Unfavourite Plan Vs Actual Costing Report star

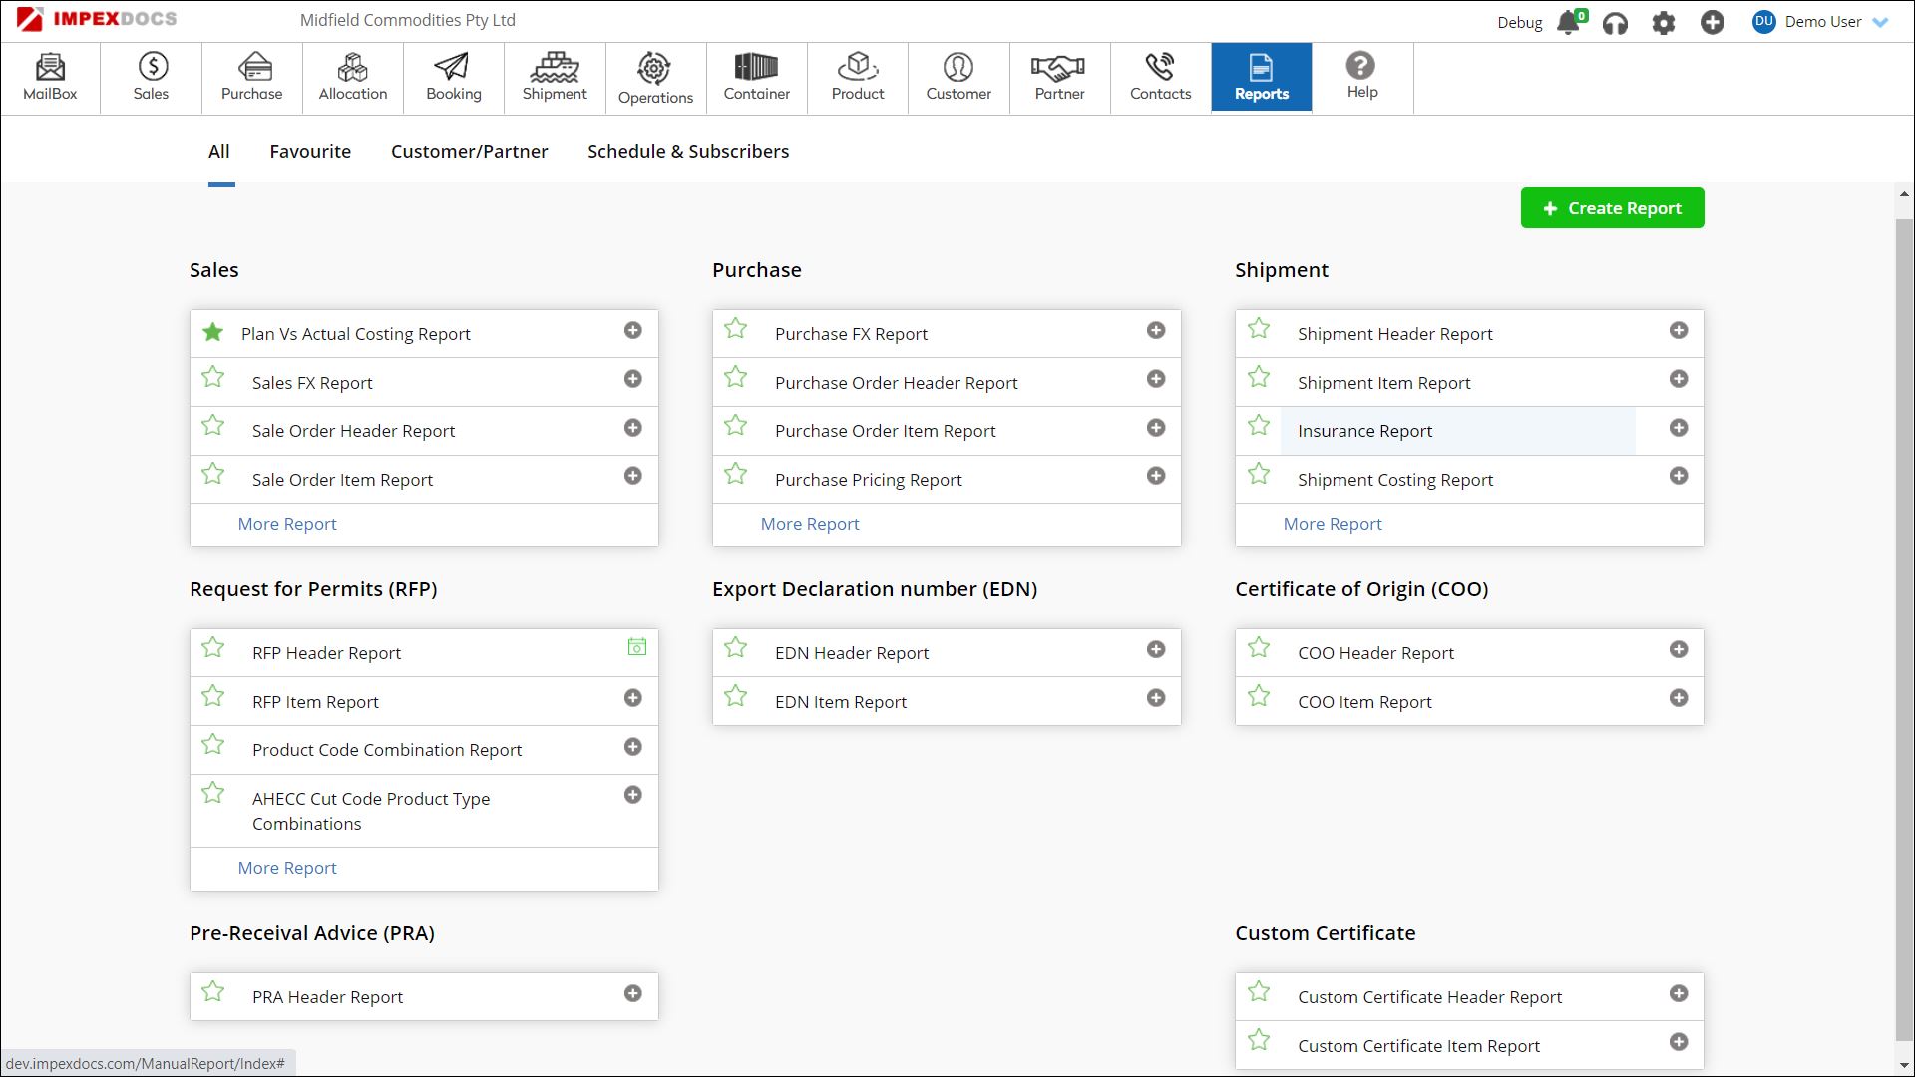(x=212, y=332)
